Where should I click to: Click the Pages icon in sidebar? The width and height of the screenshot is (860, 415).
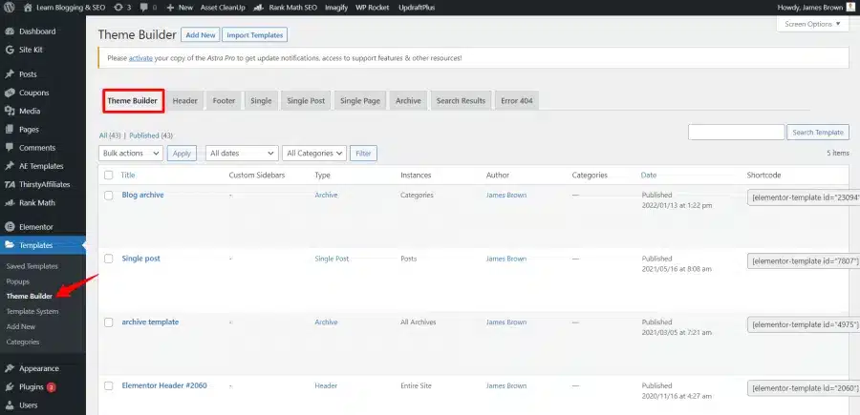click(x=10, y=129)
